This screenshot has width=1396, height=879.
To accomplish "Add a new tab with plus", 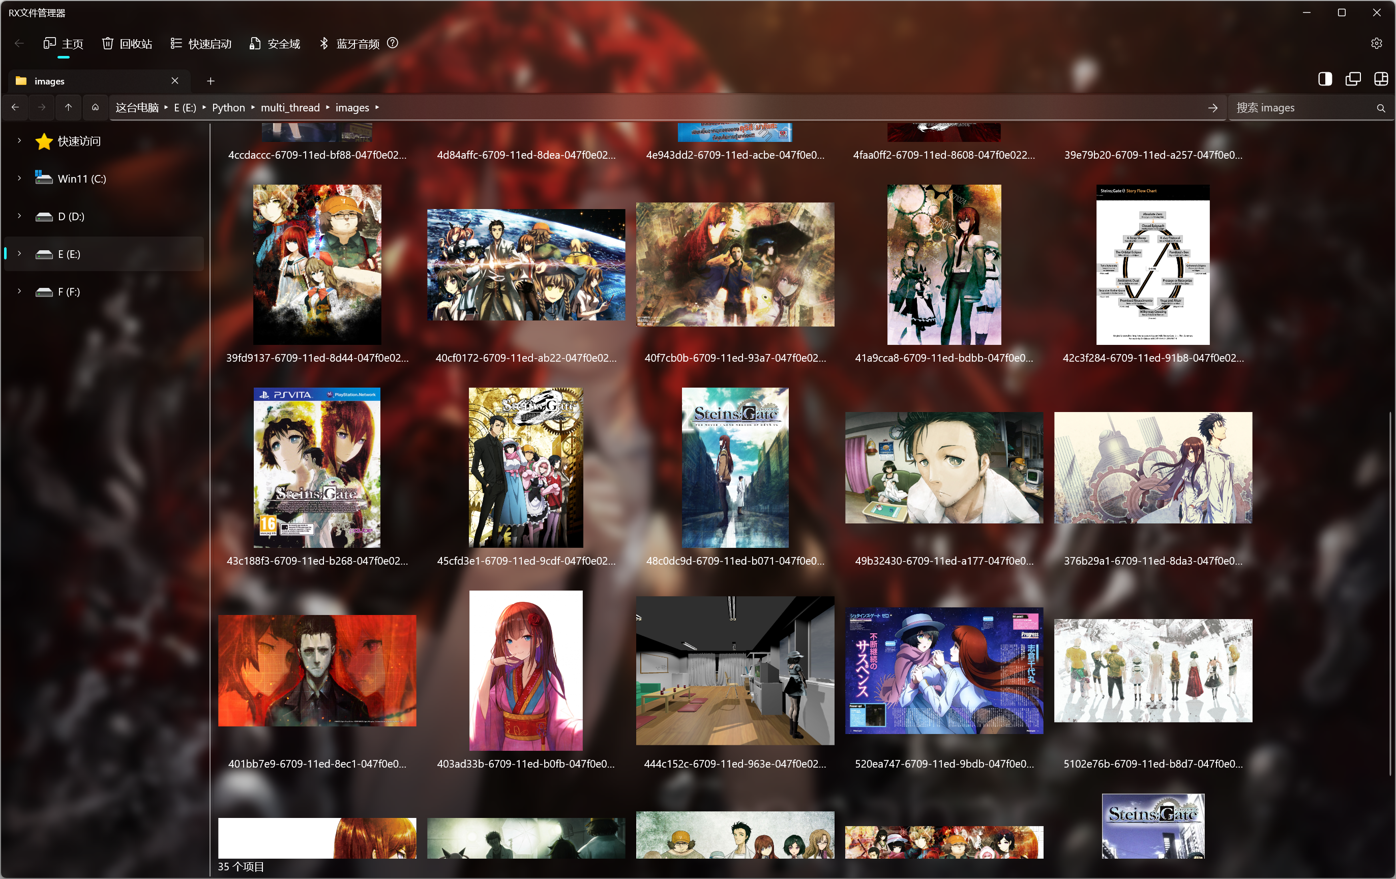I will 211,81.
